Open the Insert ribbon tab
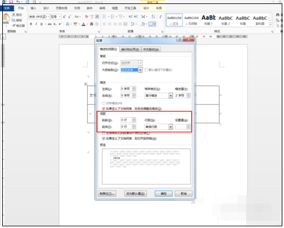Viewport: 284px width, 228px height. click(x=33, y=8)
